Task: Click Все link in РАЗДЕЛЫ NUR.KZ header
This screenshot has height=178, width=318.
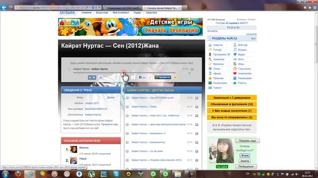Action: (x=253, y=39)
